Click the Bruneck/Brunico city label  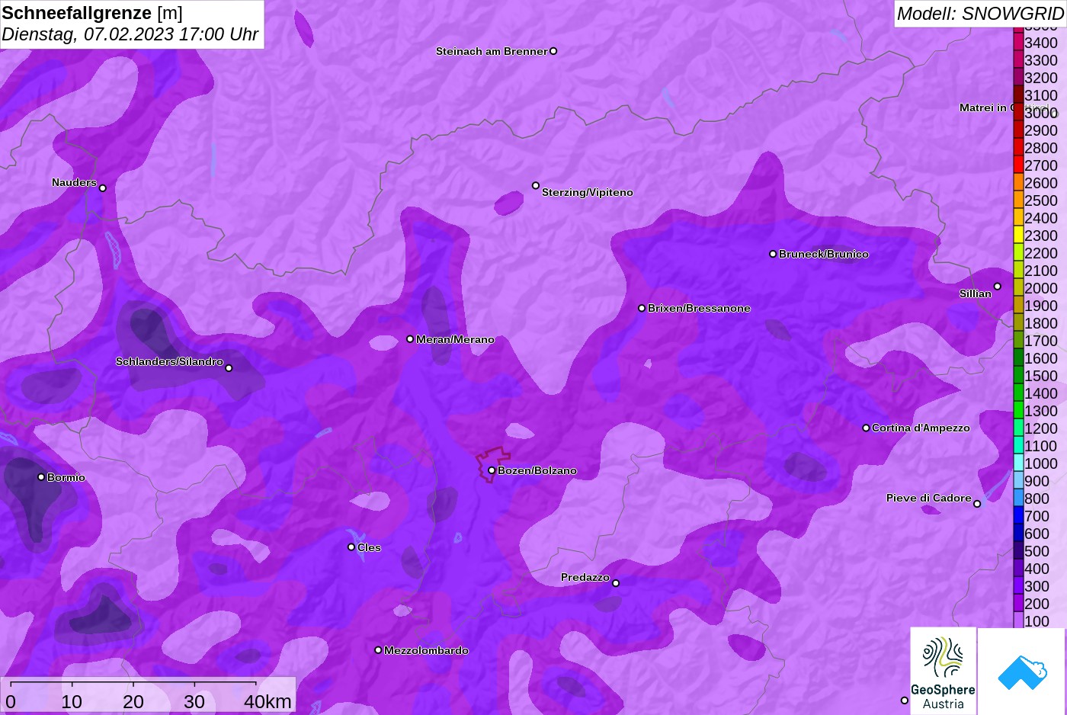click(824, 254)
